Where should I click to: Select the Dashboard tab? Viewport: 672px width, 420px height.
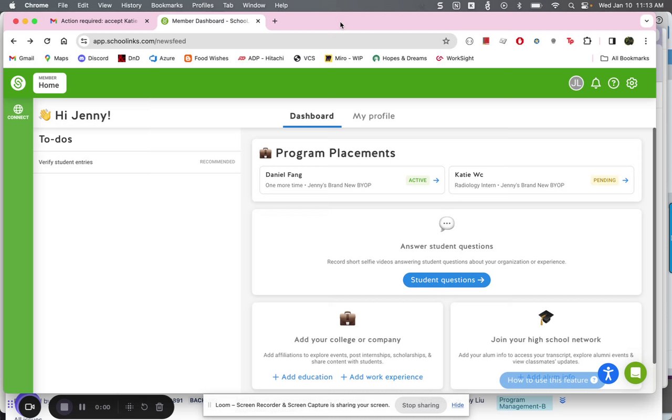pos(312,116)
